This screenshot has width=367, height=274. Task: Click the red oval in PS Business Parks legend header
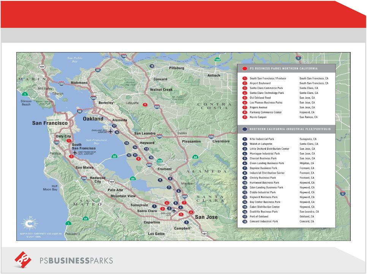point(245,69)
